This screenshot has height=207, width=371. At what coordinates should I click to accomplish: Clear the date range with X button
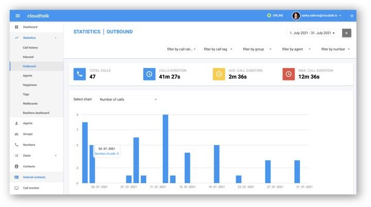click(346, 33)
